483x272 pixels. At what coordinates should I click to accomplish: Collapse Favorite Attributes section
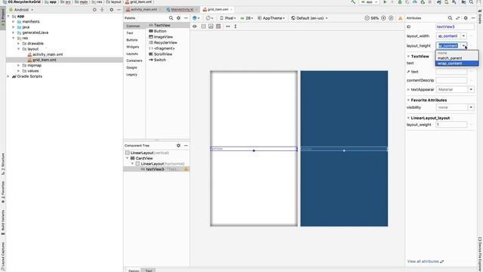click(408, 100)
